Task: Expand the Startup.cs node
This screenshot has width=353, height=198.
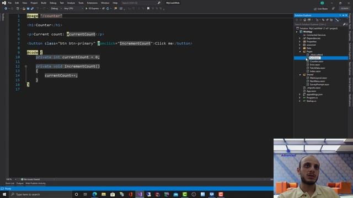Action: (299, 101)
